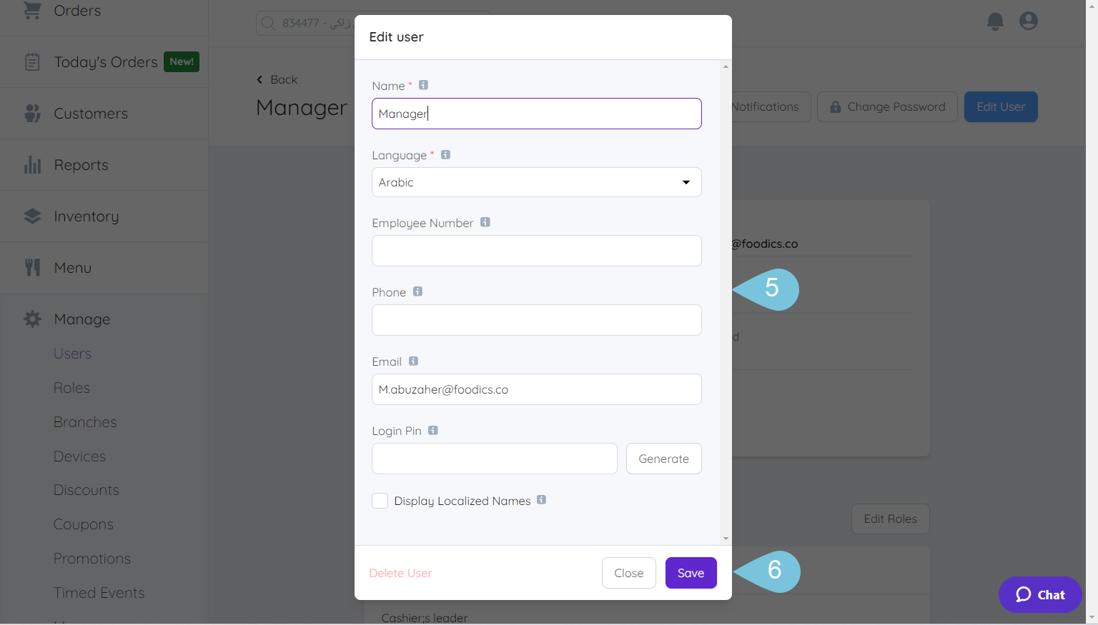The width and height of the screenshot is (1098, 625).
Task: Open Roles under Manage menu
Action: [x=71, y=388]
